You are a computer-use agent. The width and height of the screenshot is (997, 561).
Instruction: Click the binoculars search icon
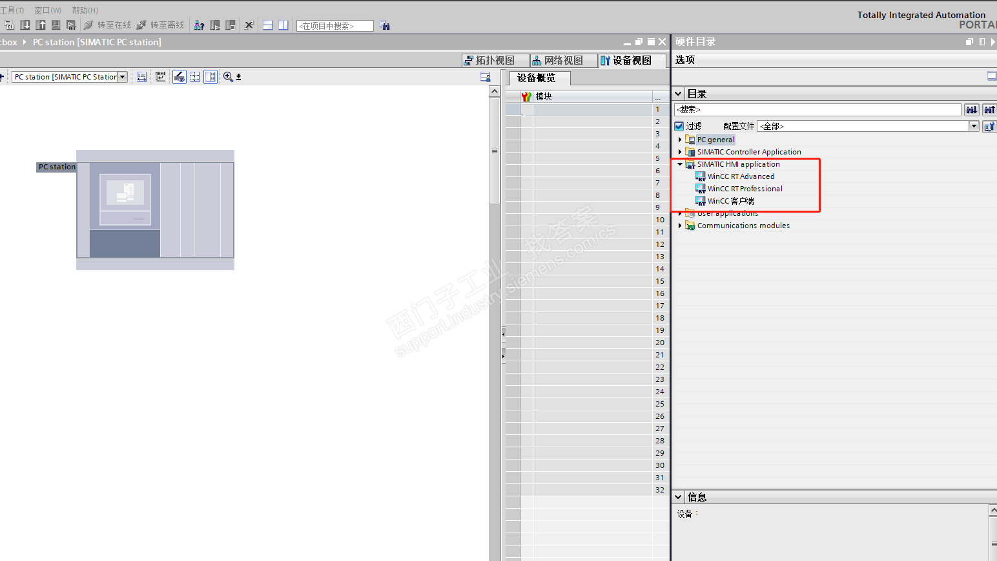click(x=385, y=25)
